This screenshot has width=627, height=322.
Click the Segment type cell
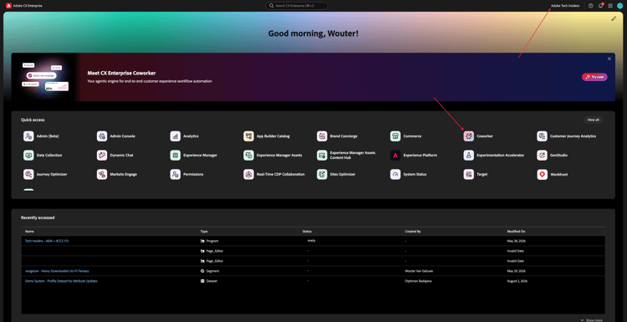pos(210,271)
